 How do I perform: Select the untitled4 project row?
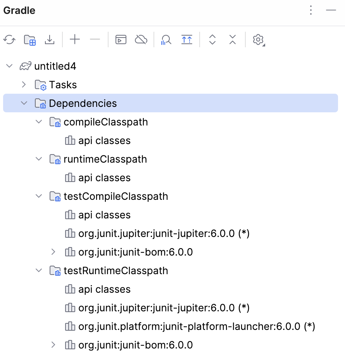point(171,66)
